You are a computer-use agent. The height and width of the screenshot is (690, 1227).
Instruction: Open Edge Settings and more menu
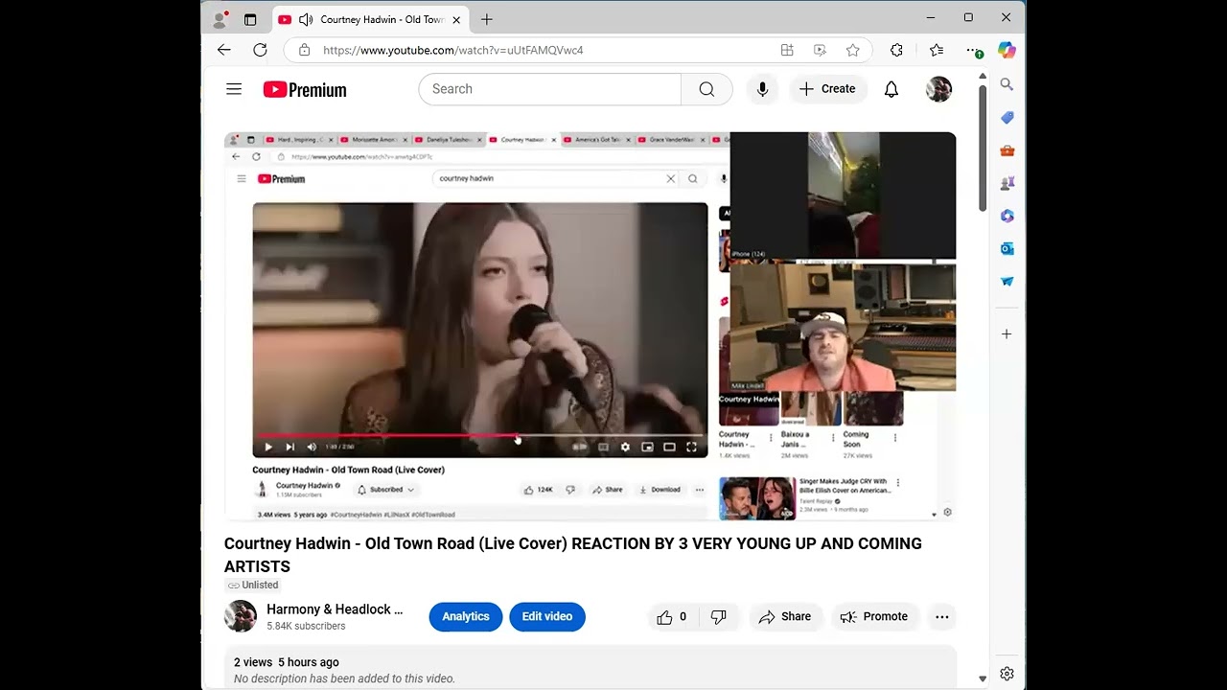(x=972, y=50)
